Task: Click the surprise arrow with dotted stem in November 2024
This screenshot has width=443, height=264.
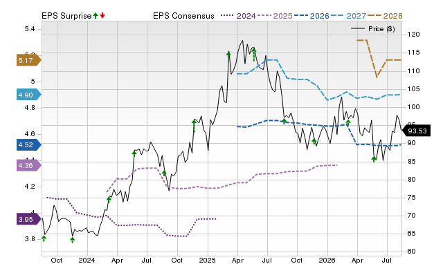Action: point(194,126)
